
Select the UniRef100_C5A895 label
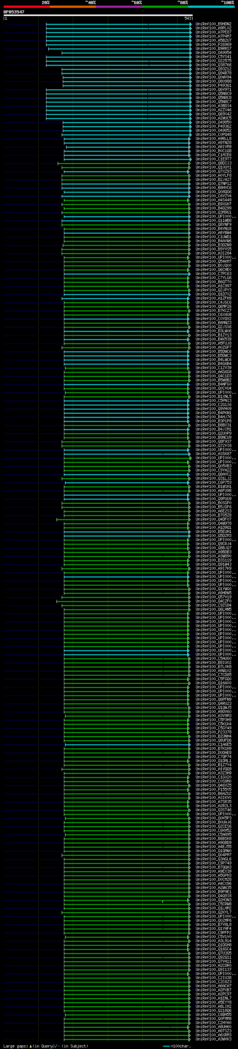213,834
